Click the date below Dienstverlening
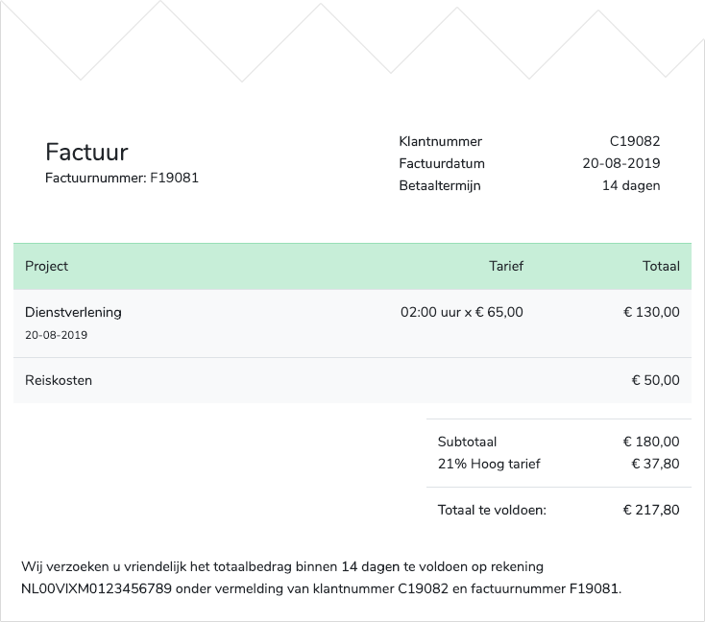 click(x=56, y=335)
